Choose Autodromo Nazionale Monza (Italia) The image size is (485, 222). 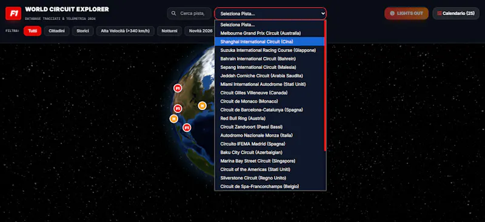coord(269,135)
